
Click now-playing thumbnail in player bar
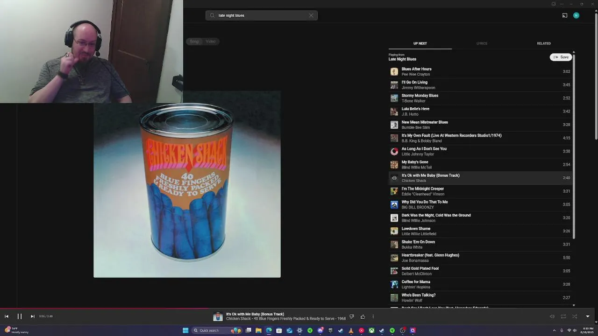(x=218, y=317)
